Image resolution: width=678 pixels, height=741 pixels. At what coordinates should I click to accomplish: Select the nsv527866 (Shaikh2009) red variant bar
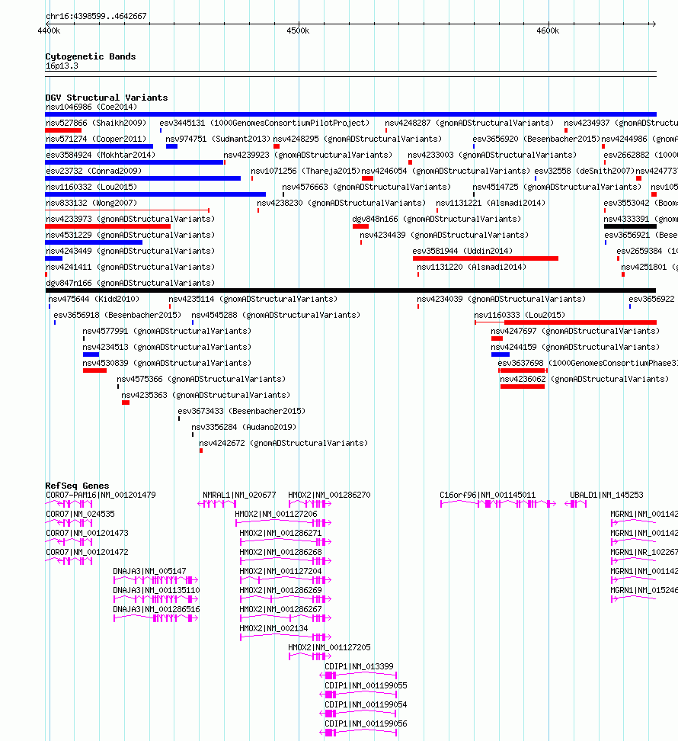pyautogui.click(x=63, y=130)
